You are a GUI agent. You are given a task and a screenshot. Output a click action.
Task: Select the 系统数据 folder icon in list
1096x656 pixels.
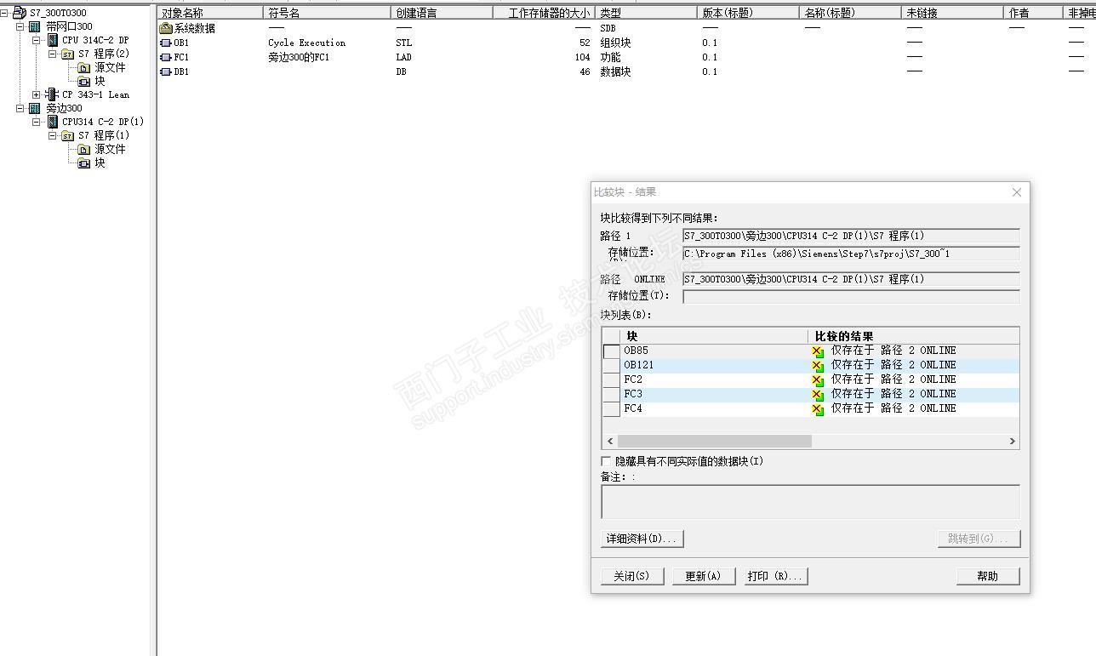[166, 28]
